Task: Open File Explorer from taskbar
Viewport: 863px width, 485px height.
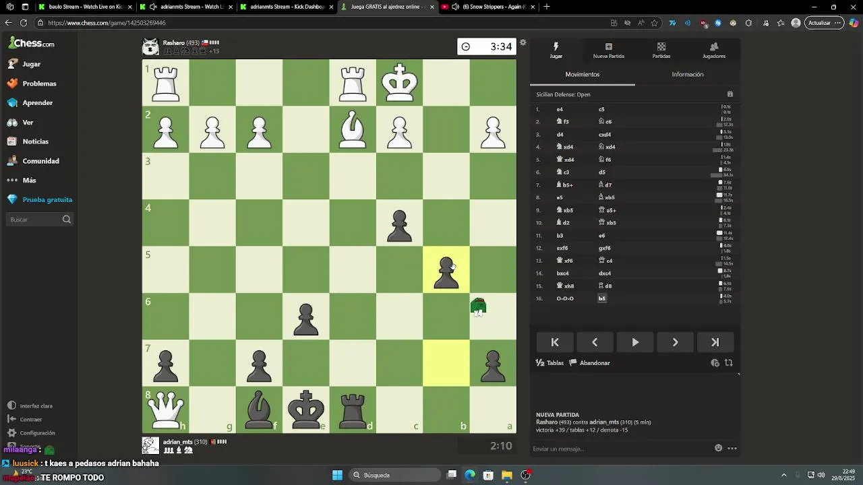Action: [506, 475]
